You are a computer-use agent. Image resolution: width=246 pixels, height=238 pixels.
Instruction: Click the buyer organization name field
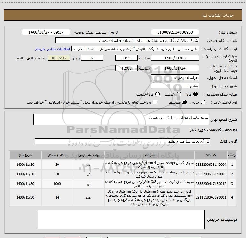point(127,41)
